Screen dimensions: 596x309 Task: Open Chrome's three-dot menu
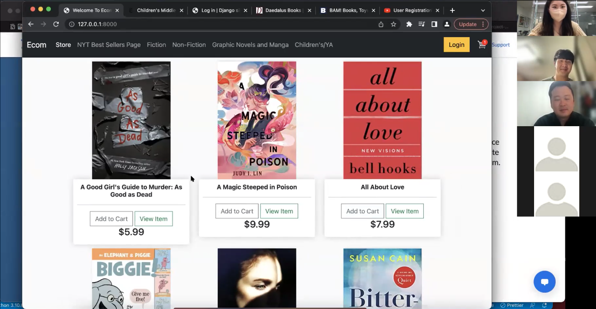(x=483, y=24)
